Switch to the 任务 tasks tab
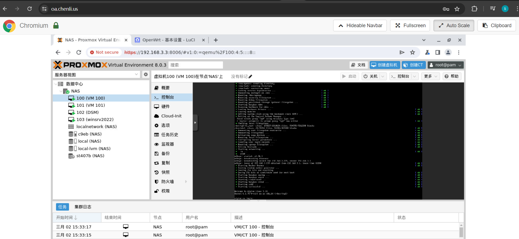 [x=62, y=207]
